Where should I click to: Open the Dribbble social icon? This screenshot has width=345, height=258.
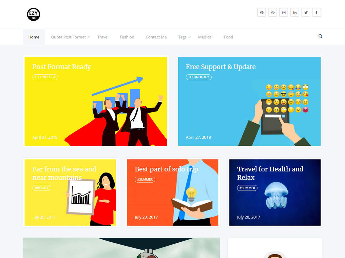[x=273, y=12]
